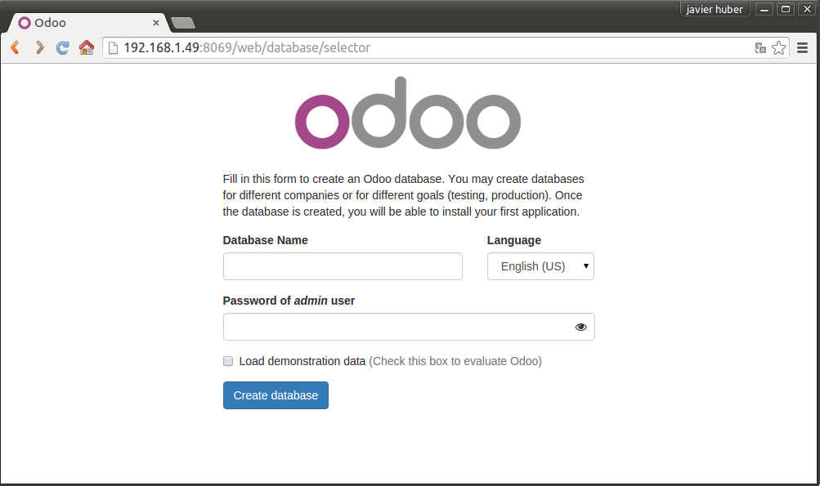
Task: Reload the current page
Action: tap(62, 47)
